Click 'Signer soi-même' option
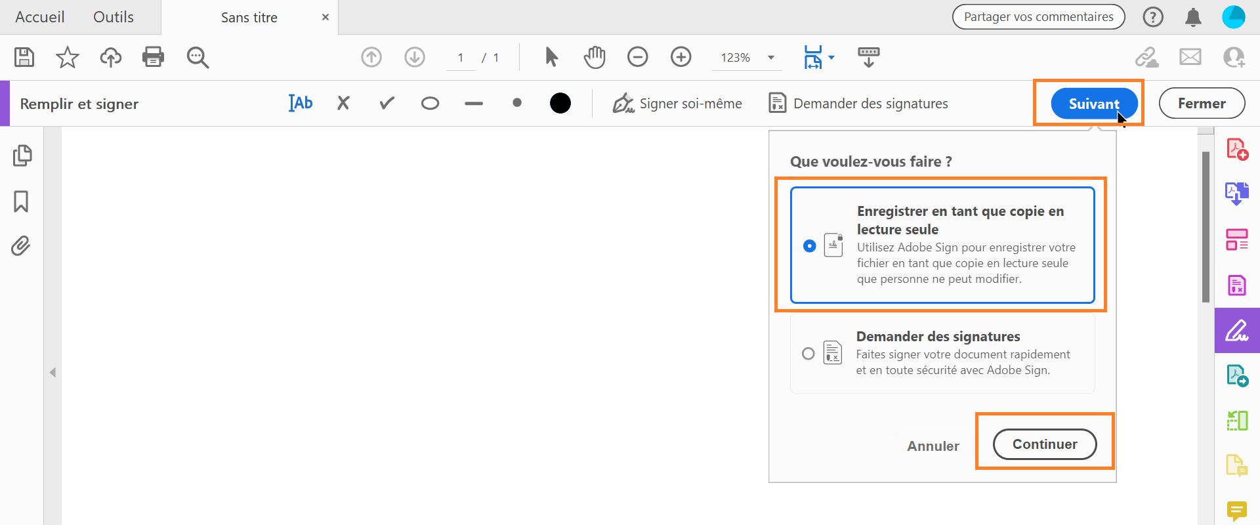1260x525 pixels. pos(677,104)
